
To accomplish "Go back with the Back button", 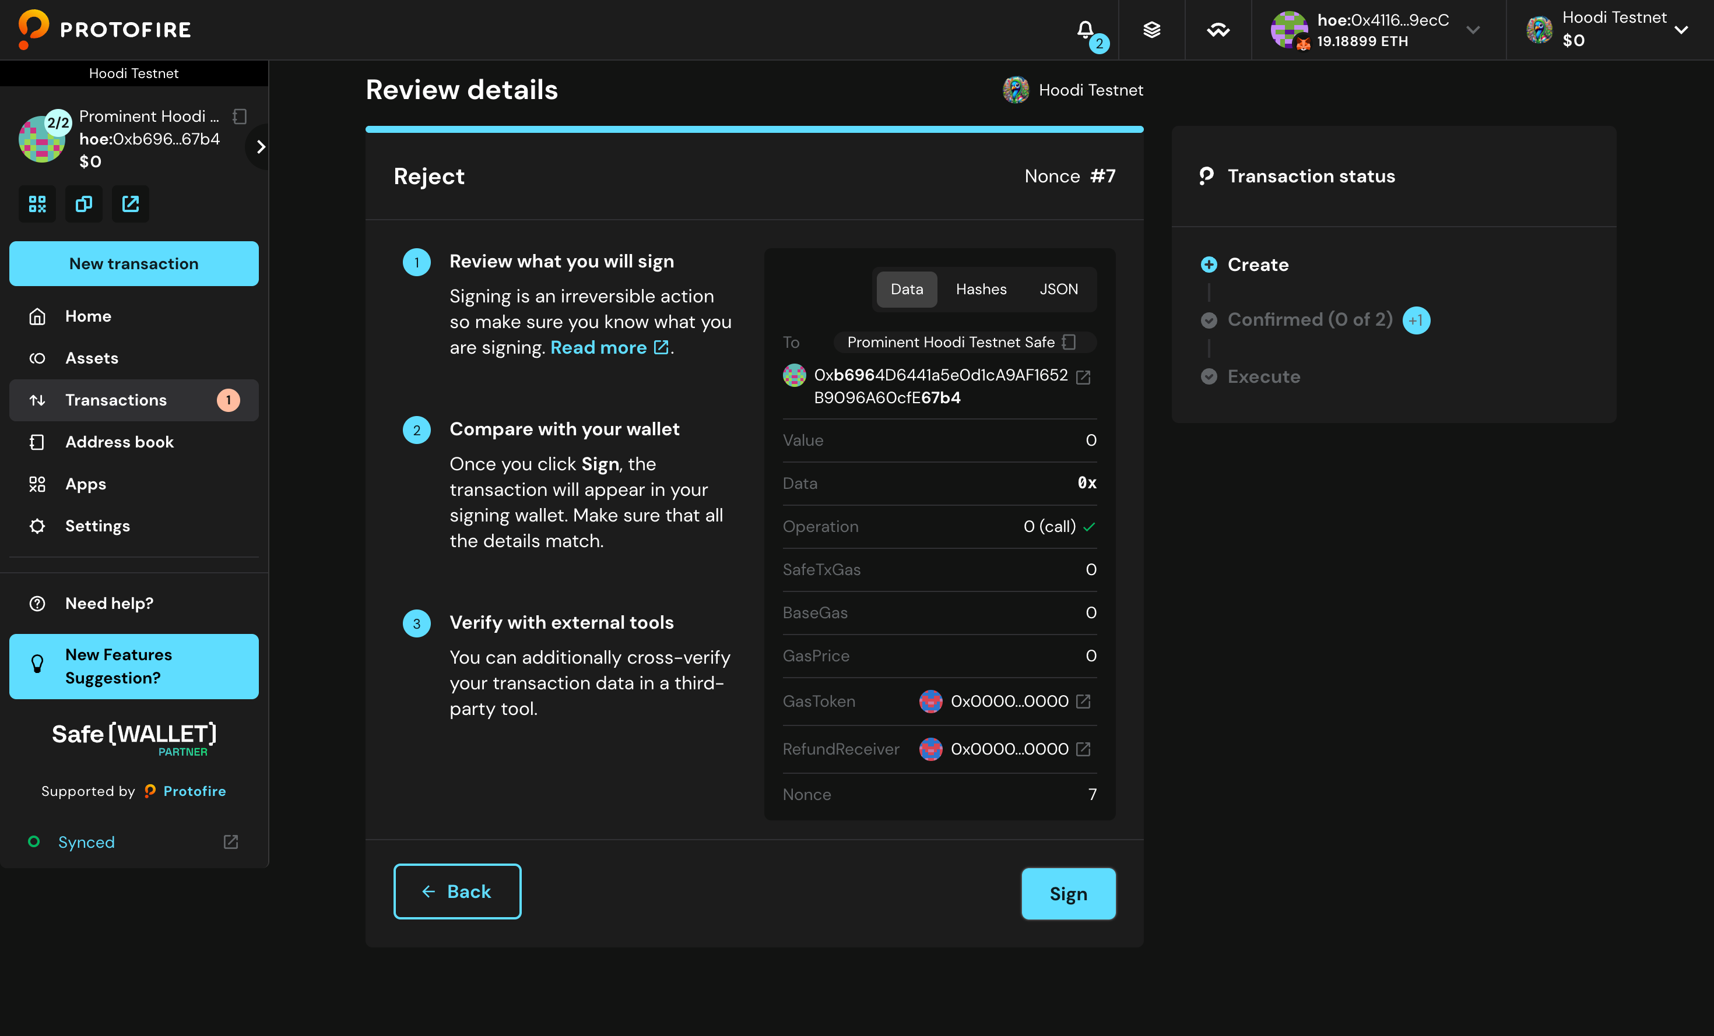I will point(457,891).
